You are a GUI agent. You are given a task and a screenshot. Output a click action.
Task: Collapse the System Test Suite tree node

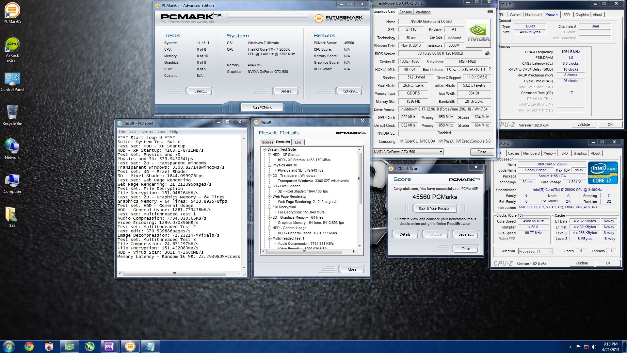click(265, 149)
